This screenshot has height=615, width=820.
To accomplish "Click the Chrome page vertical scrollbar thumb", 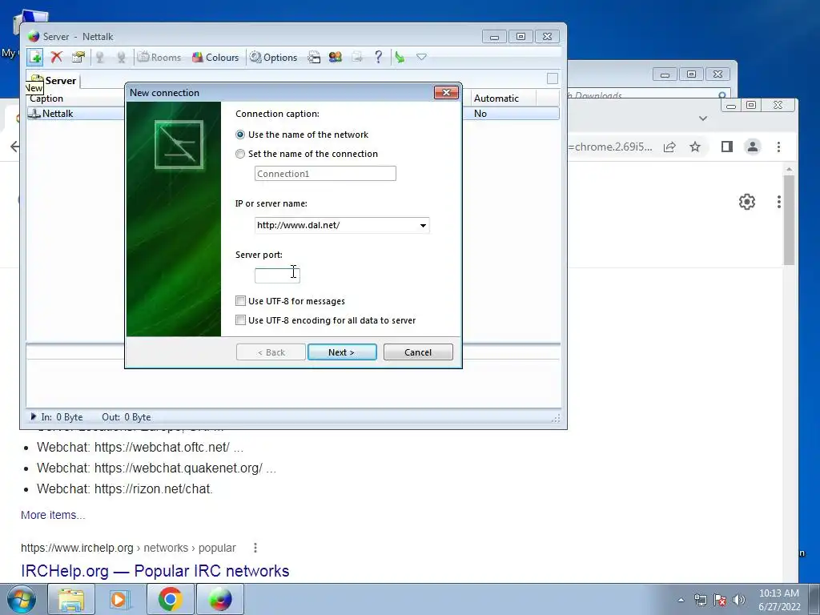I will click(789, 219).
